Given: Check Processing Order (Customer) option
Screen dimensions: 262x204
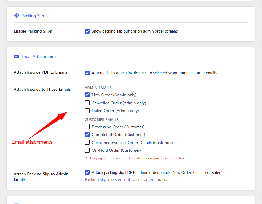Looking at the screenshot, I should click(x=87, y=127).
